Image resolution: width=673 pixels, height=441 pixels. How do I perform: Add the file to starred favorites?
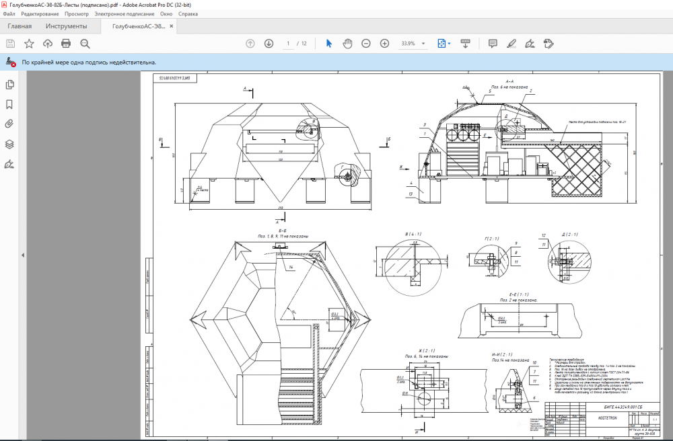coord(29,44)
